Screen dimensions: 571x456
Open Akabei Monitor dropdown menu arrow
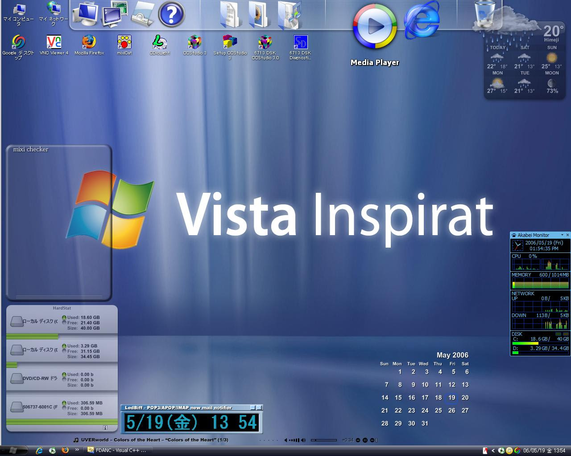(x=562, y=235)
